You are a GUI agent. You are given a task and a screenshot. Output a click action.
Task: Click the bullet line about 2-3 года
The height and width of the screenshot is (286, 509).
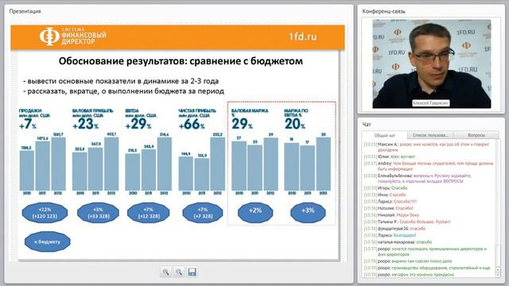click(x=121, y=81)
